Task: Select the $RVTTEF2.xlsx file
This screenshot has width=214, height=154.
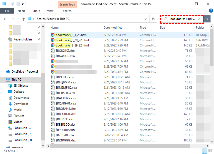Action: pos(65,77)
